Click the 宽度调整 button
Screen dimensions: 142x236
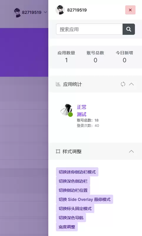tap(67, 227)
